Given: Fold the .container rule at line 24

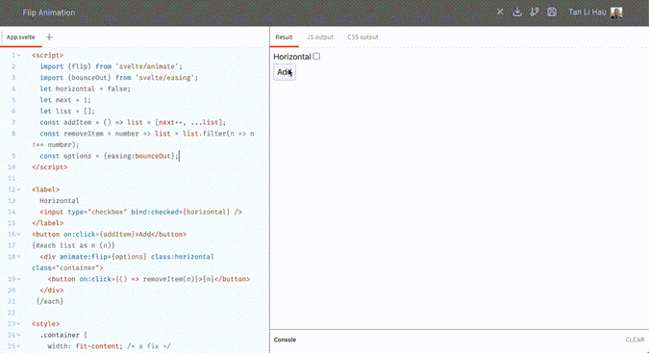Looking at the screenshot, I should (18, 335).
